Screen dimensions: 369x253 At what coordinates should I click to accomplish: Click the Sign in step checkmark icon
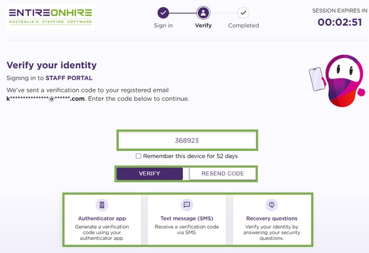[x=163, y=13]
